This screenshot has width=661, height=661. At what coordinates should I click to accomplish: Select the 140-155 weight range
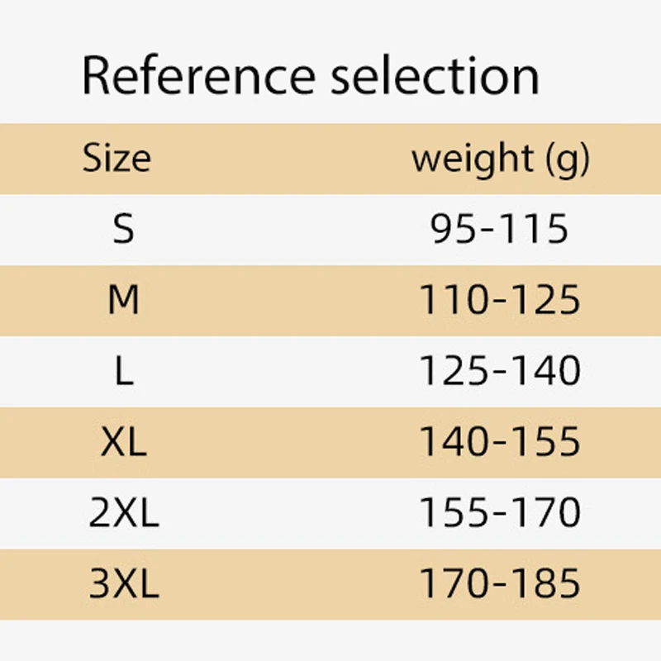click(500, 443)
